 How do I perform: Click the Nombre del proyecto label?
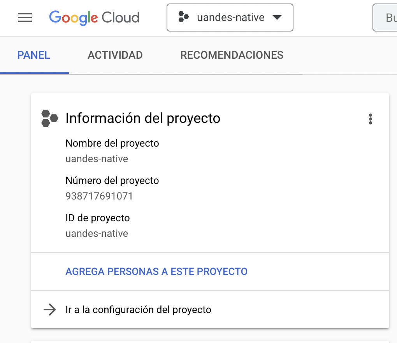coord(112,143)
